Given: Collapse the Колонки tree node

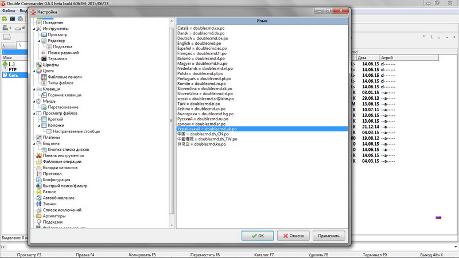Looking at the screenshot, I should point(39,126).
